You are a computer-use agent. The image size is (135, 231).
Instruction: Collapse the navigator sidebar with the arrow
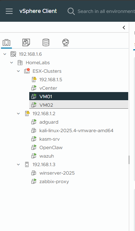pyautogui.click(x=124, y=28)
